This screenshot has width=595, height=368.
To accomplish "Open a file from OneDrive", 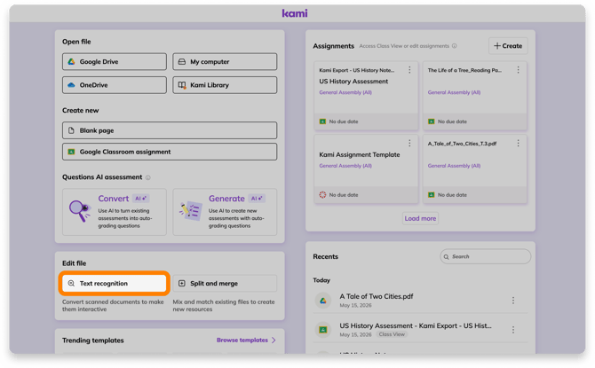I will point(115,85).
